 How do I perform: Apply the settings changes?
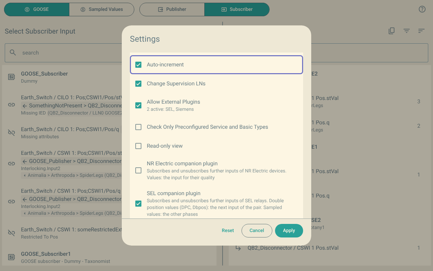289,230
